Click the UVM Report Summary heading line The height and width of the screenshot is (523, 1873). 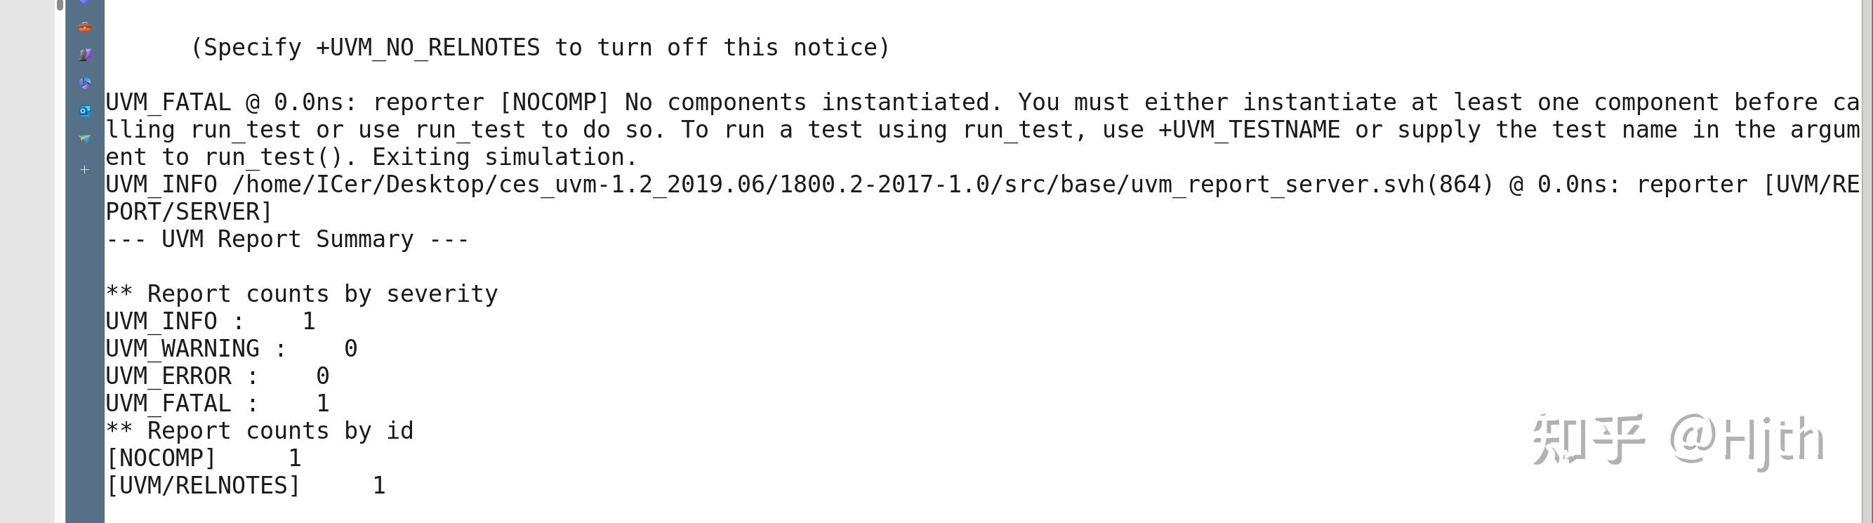(287, 239)
